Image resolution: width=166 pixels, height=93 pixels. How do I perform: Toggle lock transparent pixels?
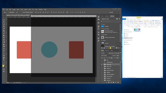(x=104, y=58)
